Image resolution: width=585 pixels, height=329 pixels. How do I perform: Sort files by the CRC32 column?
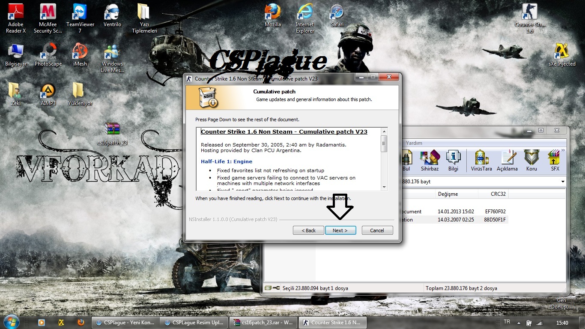coord(498,194)
